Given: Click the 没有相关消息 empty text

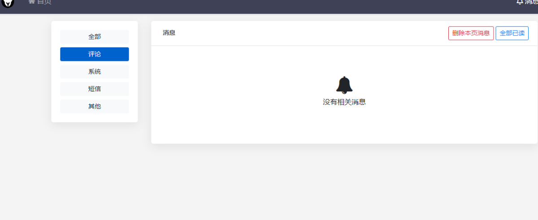Looking at the screenshot, I should click(x=344, y=102).
